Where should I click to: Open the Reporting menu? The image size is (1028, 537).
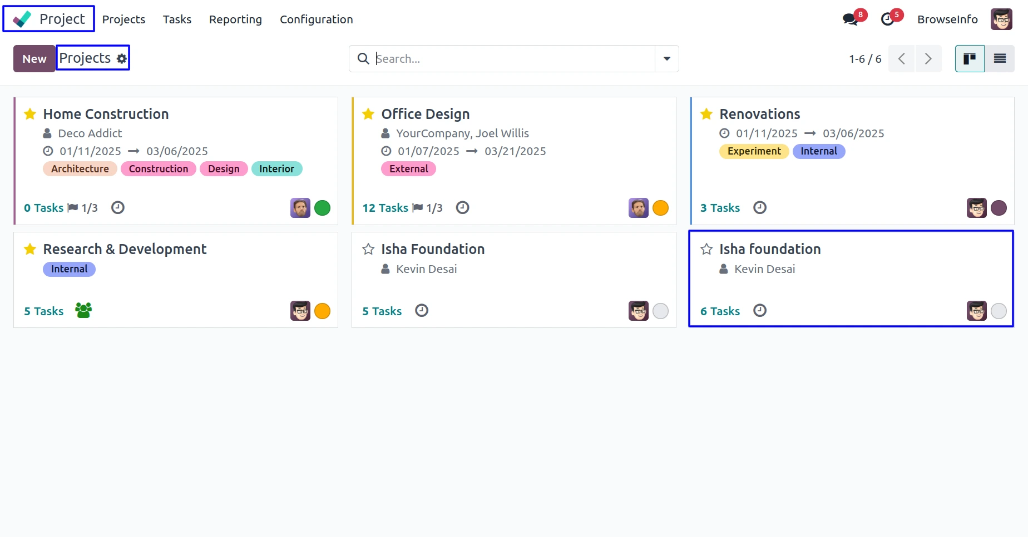point(235,19)
